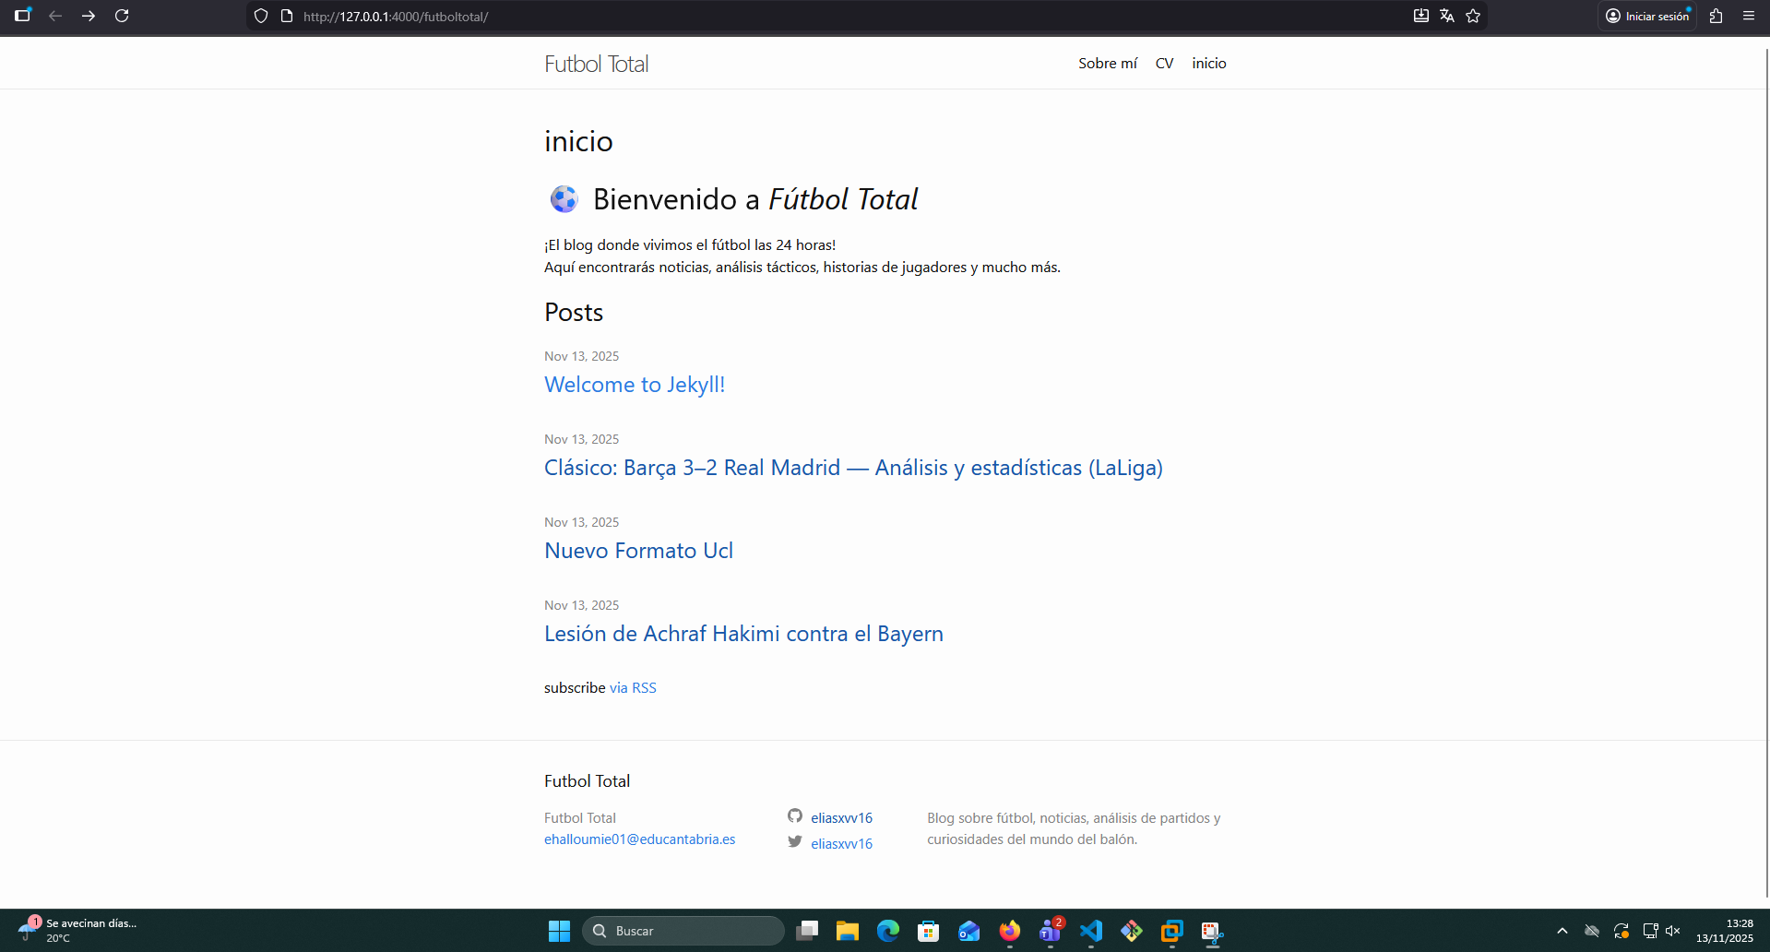Open the browser hamburger menu
Viewport: 1770px width, 952px height.
1748,16
